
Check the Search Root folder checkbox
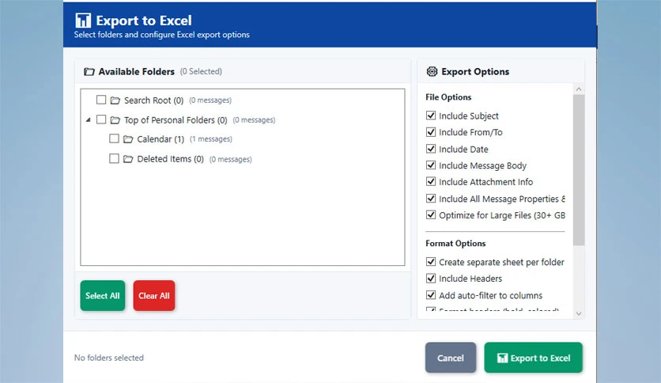tap(101, 100)
